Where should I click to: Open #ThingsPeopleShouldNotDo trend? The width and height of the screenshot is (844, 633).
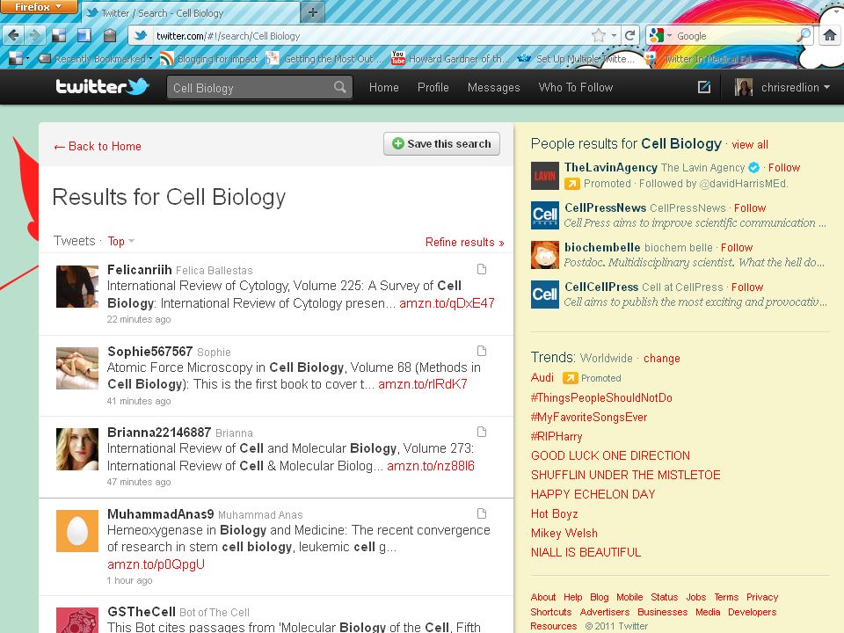601,397
